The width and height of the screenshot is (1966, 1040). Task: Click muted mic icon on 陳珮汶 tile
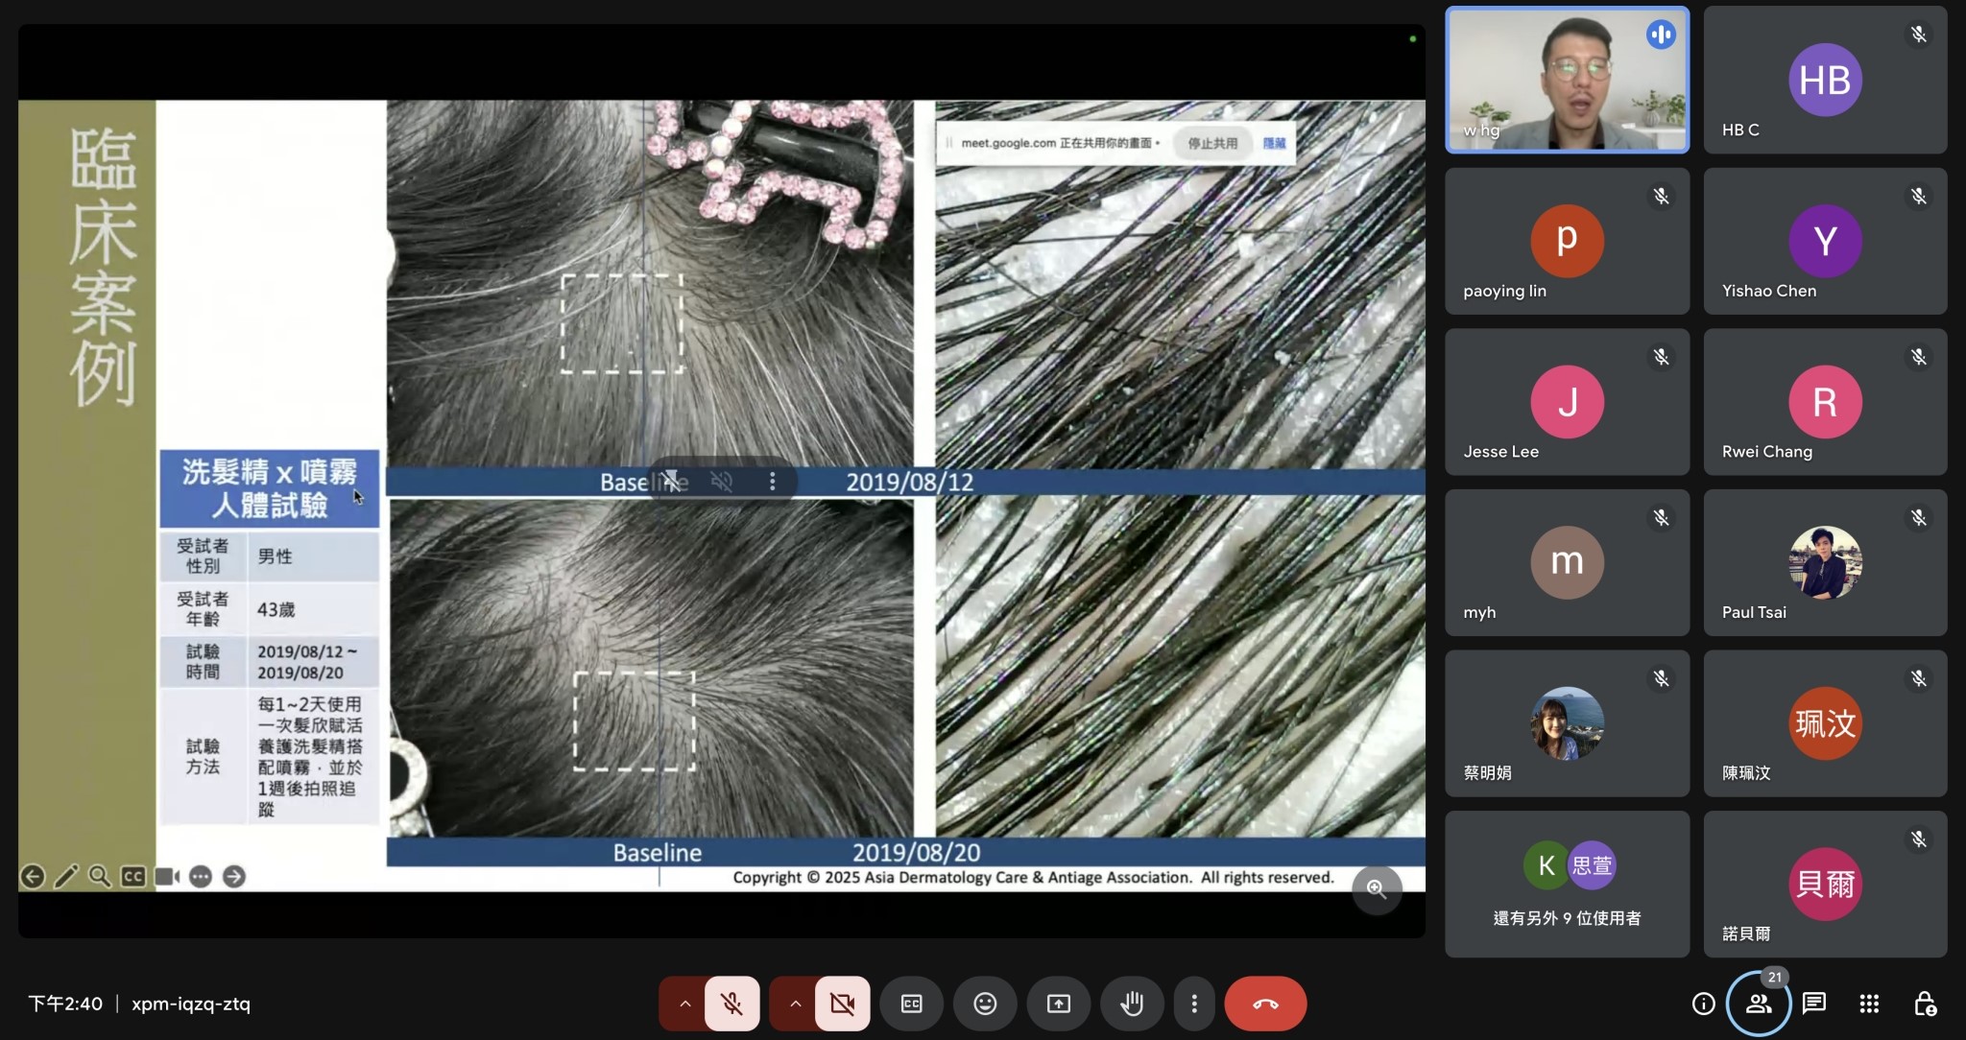(1918, 678)
